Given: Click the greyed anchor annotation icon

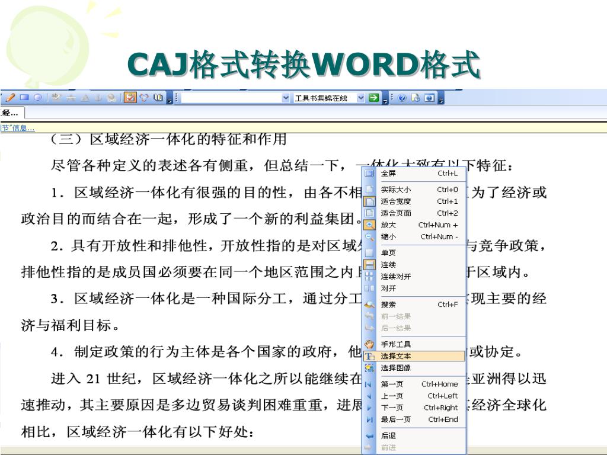Looking at the screenshot, I should [98, 98].
